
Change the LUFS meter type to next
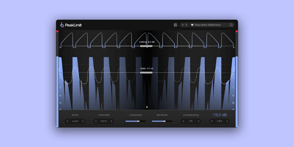227,121
